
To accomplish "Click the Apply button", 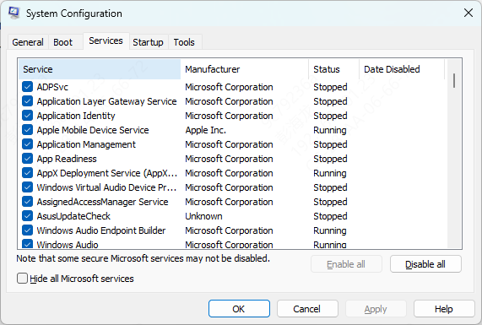I will click(x=376, y=309).
